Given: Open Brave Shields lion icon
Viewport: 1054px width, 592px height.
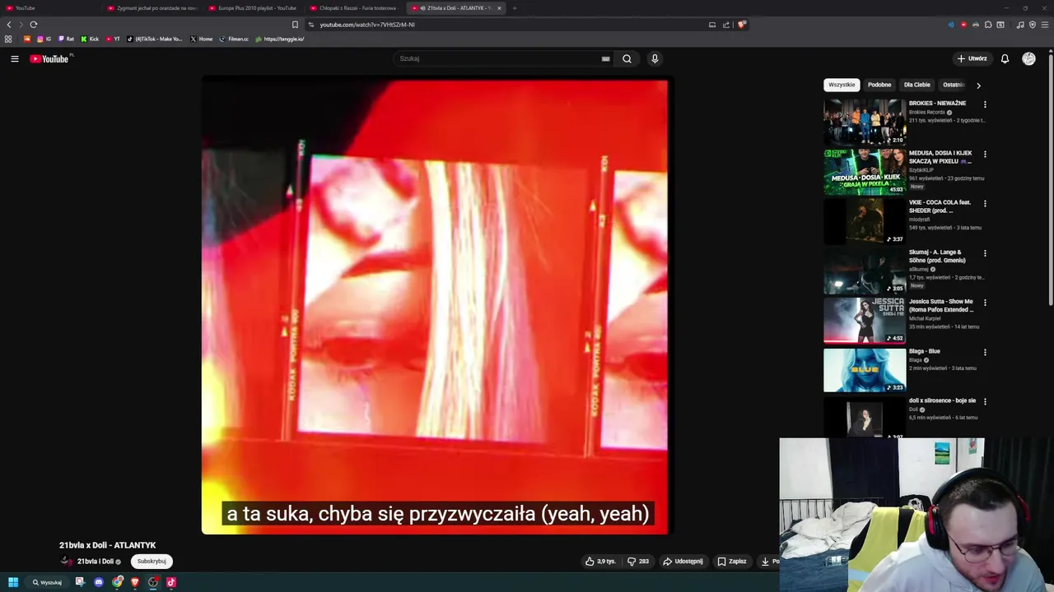Looking at the screenshot, I should (x=741, y=25).
